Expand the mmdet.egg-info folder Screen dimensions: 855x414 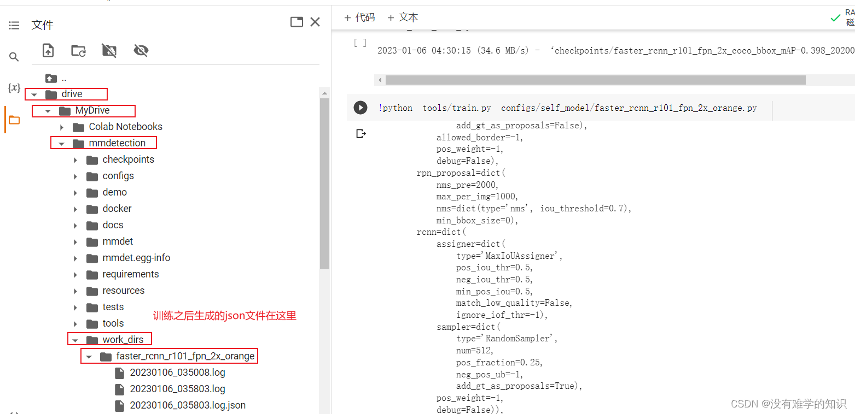pyautogui.click(x=75, y=258)
